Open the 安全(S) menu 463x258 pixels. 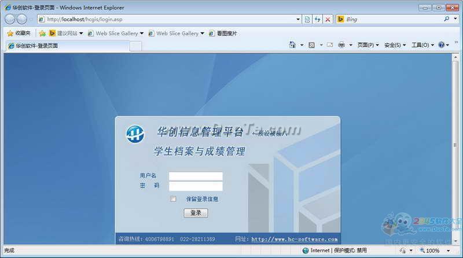pos(395,45)
